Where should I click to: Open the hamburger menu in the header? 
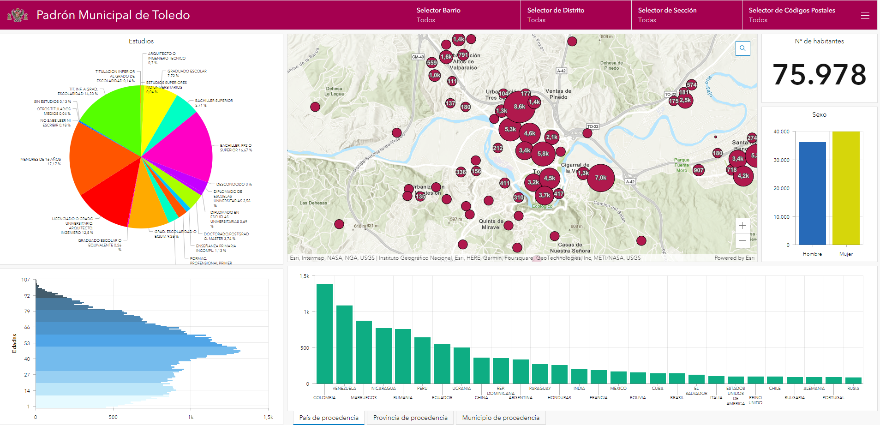(865, 15)
